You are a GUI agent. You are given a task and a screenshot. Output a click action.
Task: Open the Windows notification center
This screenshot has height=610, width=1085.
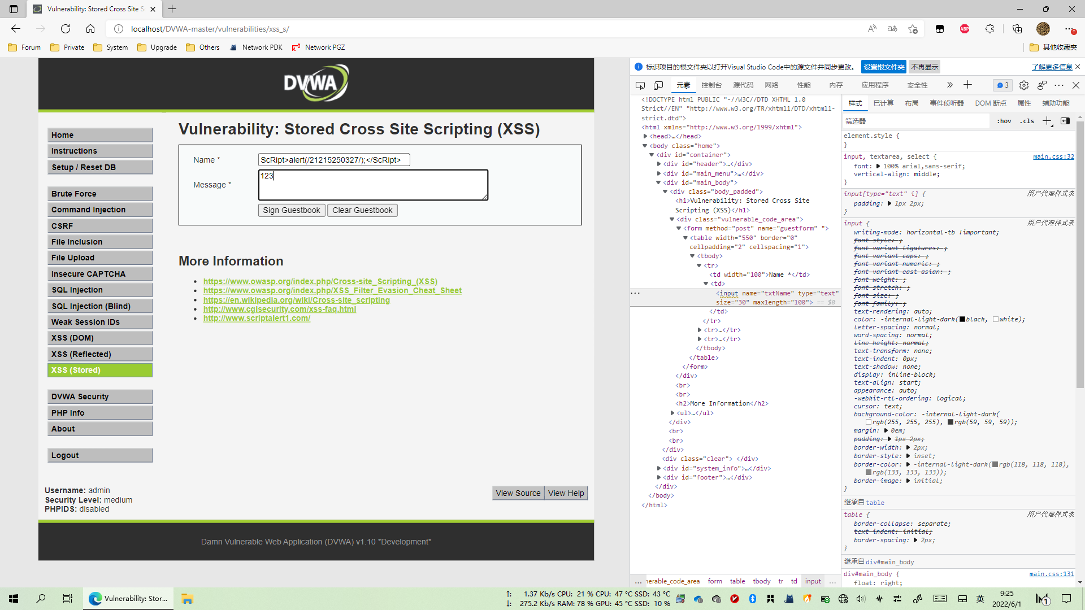pos(1066,599)
